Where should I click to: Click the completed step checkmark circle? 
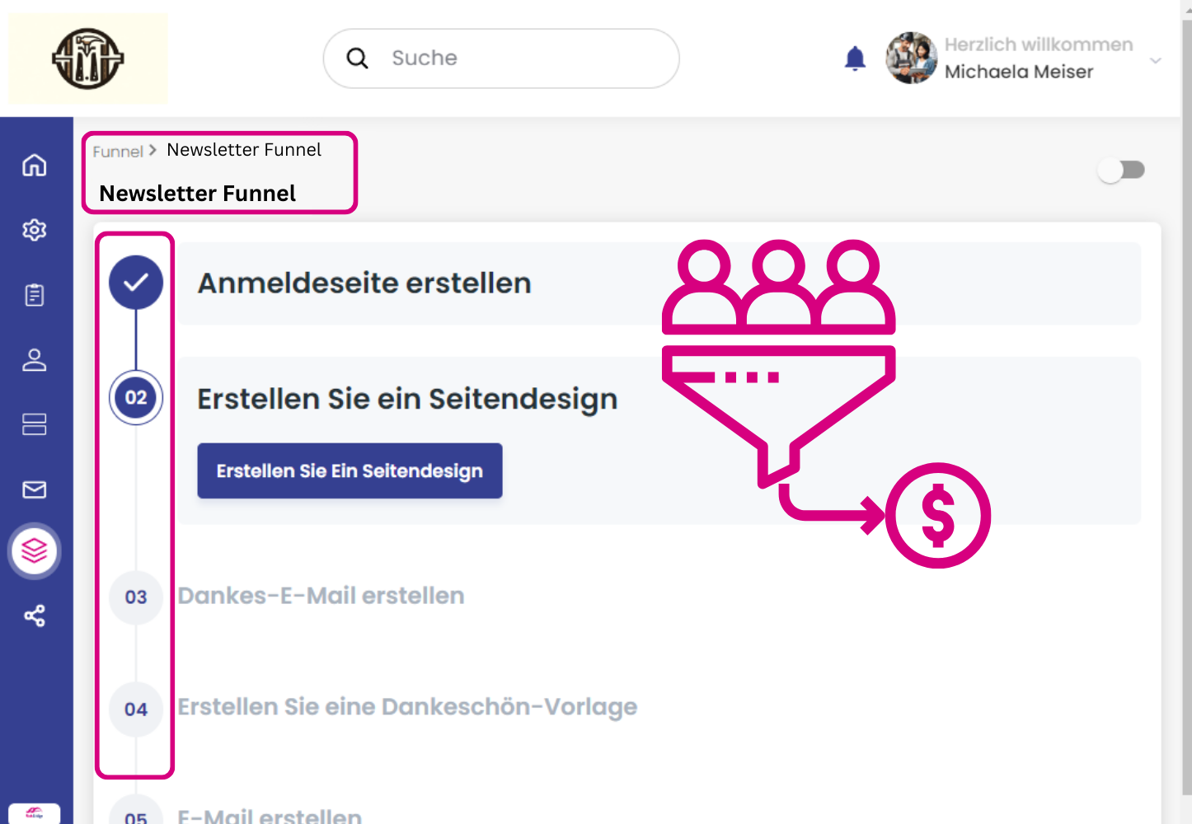click(136, 283)
